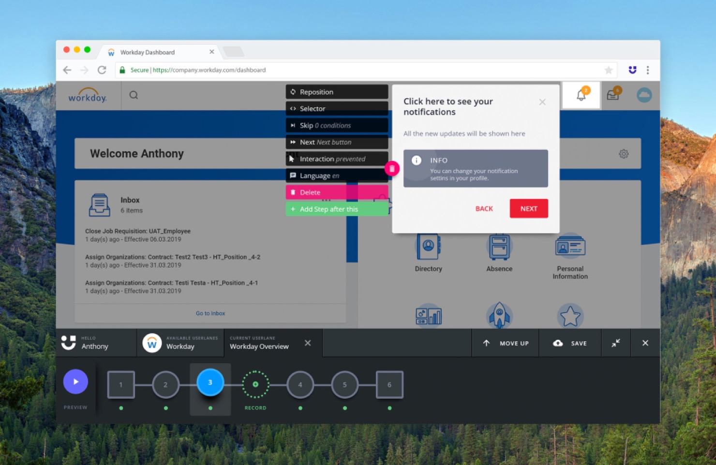716x465 pixels.
Task: Click Add Step after this
Action: point(337,209)
